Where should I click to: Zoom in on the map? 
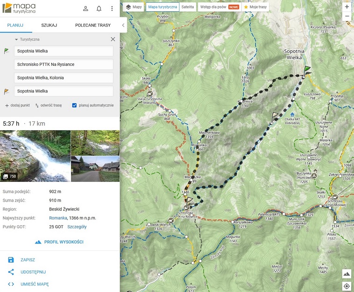(x=347, y=7)
